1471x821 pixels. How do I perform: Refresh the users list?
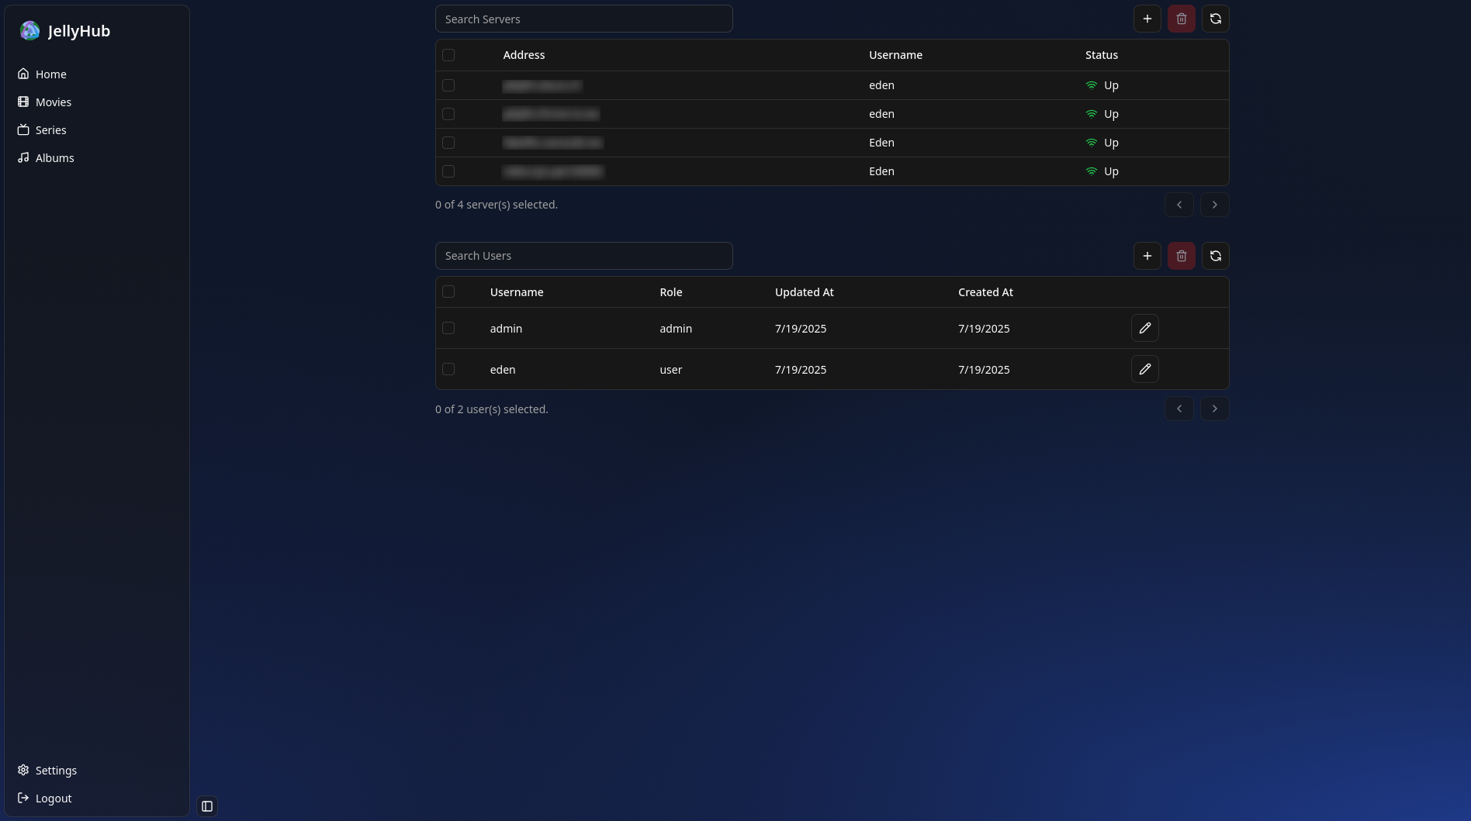(x=1216, y=256)
